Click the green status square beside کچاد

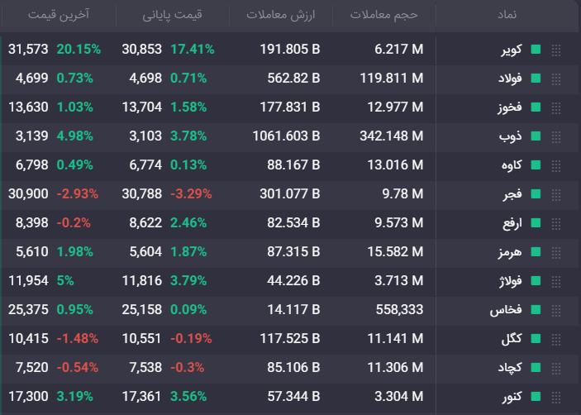[536, 368]
